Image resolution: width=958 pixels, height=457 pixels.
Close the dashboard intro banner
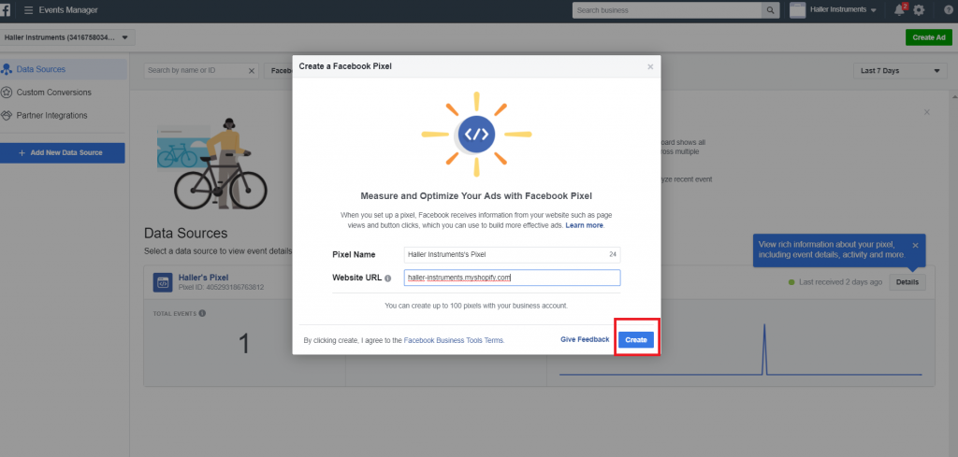pos(927,112)
